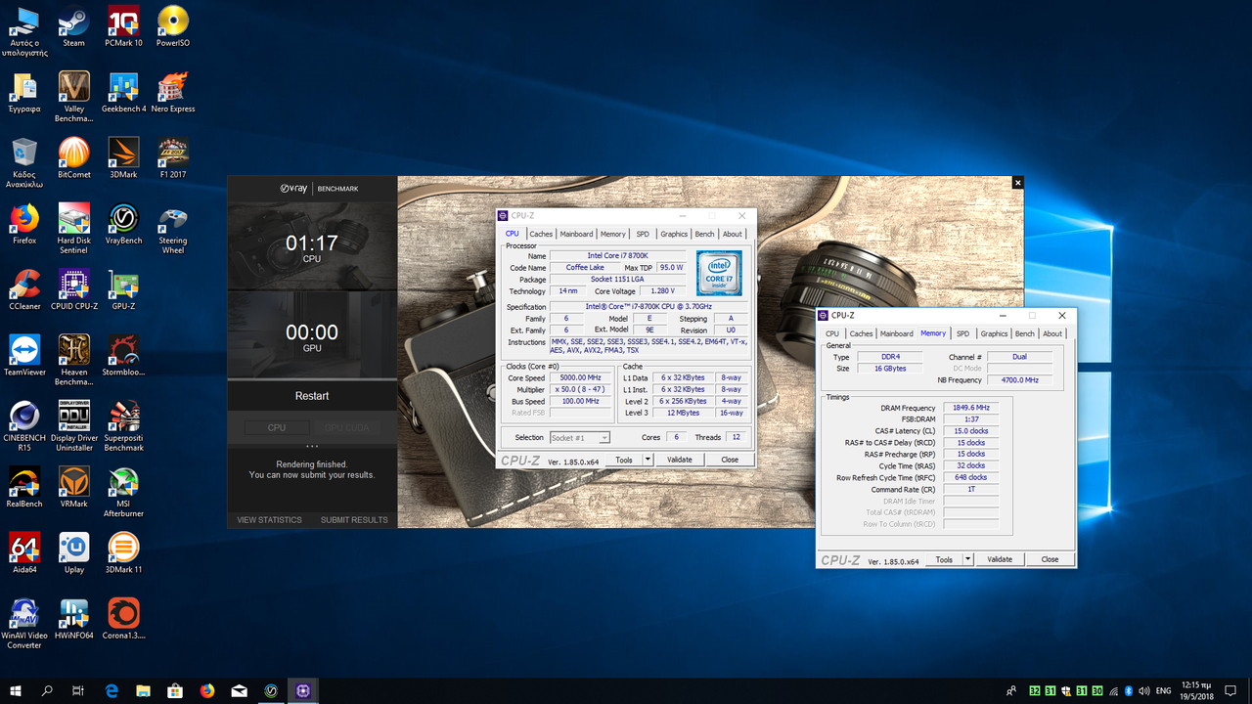Switch to Caches tab in CPU window
This screenshot has height=704, width=1252.
(x=541, y=234)
